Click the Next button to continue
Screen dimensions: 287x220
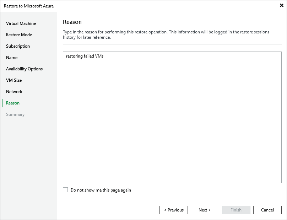pos(205,210)
